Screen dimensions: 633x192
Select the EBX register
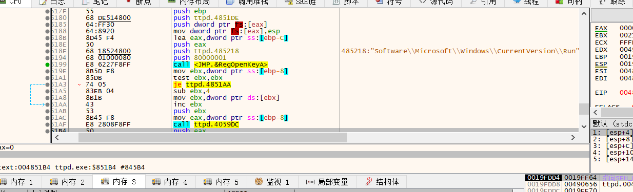601,35
